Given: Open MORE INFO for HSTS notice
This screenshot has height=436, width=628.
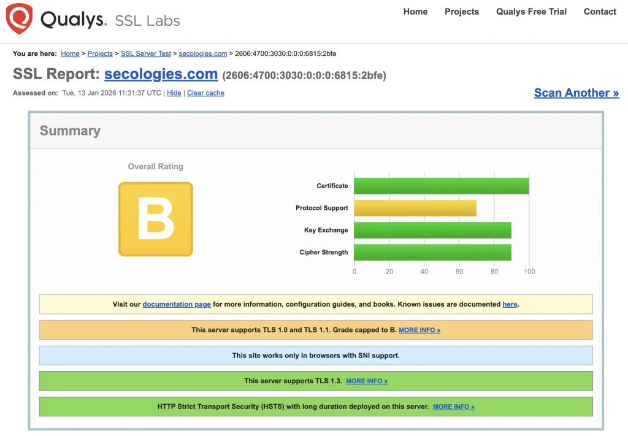Looking at the screenshot, I should pos(453,407).
